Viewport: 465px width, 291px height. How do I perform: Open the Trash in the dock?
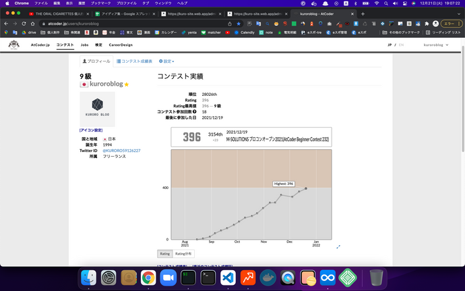click(376, 277)
